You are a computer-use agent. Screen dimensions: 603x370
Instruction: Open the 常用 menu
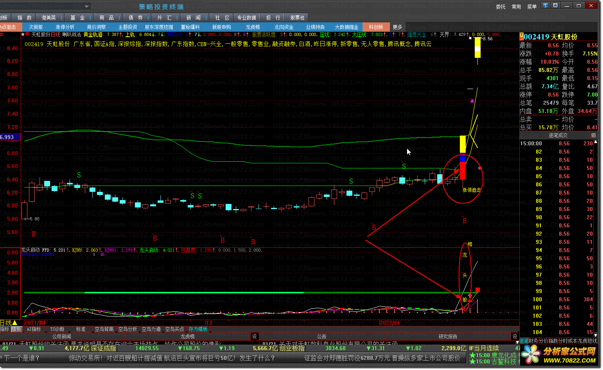[516, 7]
